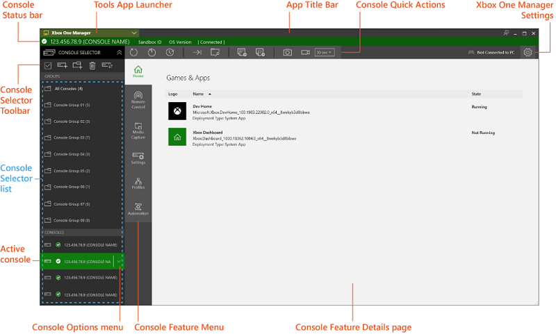Open the 30 sec recording duration dropdown

(x=325, y=52)
